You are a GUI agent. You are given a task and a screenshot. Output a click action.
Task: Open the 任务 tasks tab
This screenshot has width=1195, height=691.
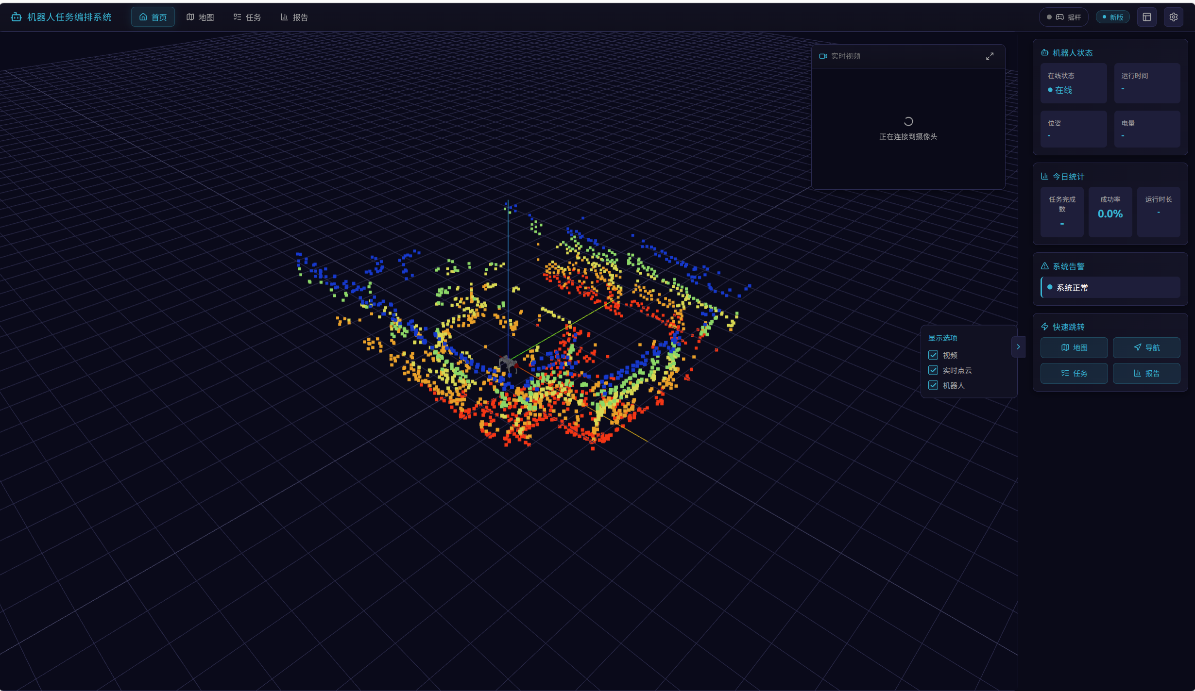click(247, 17)
